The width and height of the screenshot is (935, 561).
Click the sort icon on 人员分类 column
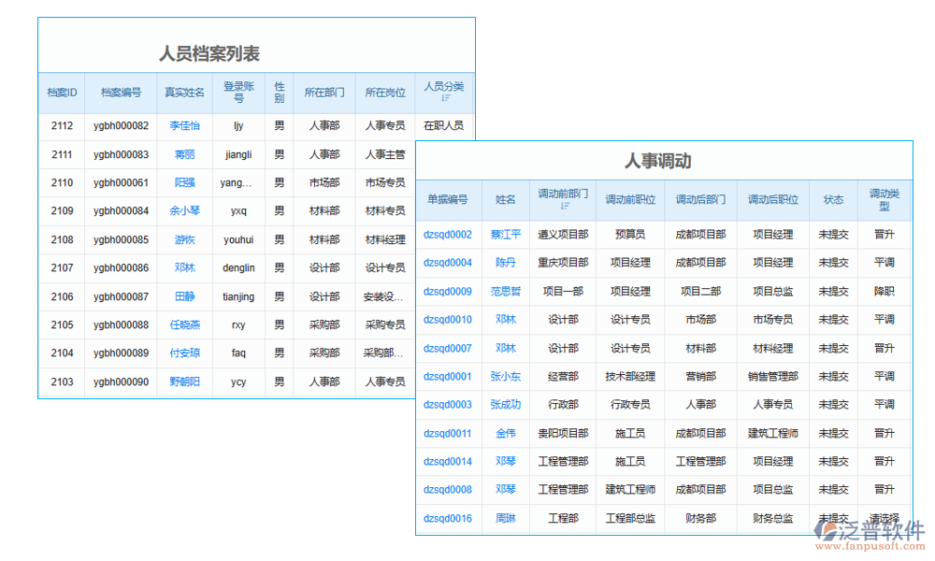pos(446,96)
